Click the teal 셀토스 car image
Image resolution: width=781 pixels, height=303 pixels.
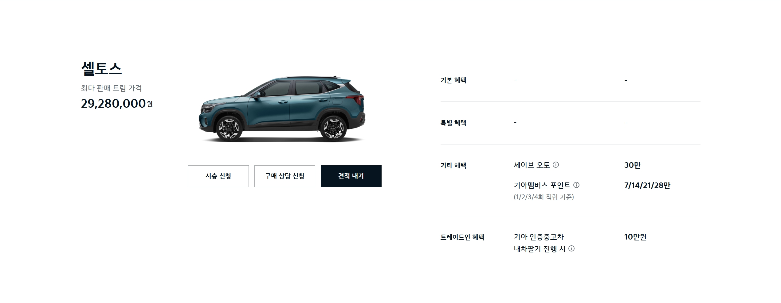[282, 109]
